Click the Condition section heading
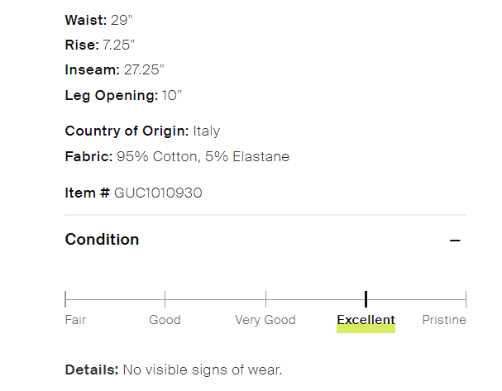Viewport: 502px width, 391px height. coord(102,240)
